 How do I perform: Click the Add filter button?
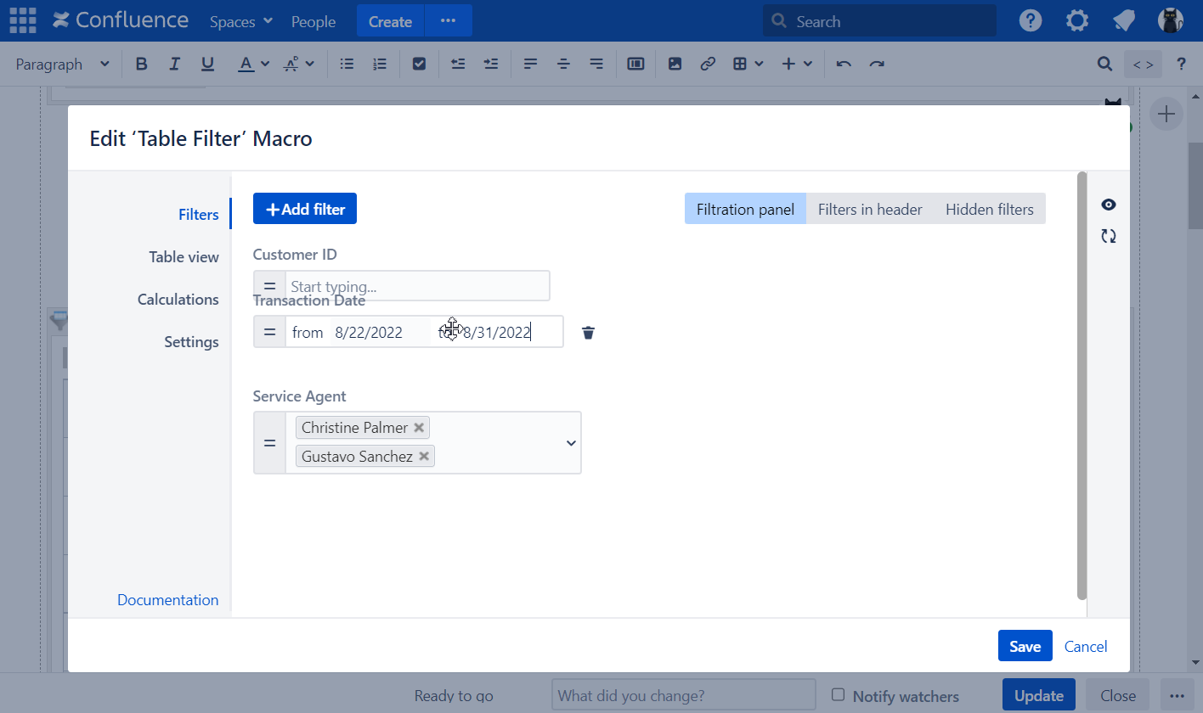[305, 210]
